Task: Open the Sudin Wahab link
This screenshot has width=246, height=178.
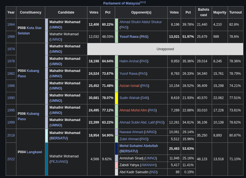Action: click(130, 98)
